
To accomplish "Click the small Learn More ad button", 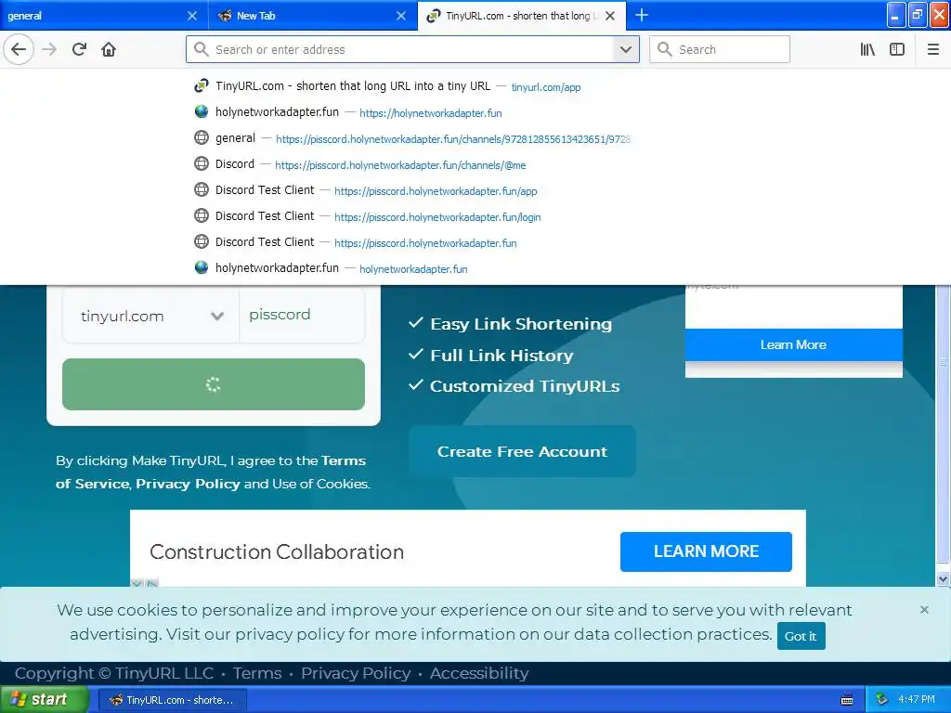I will 793,344.
